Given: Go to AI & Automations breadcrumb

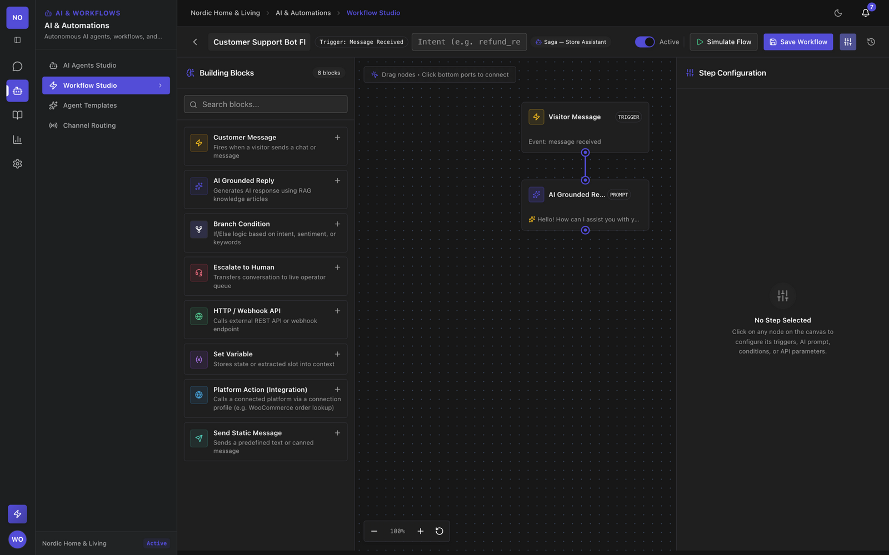Looking at the screenshot, I should [x=303, y=13].
